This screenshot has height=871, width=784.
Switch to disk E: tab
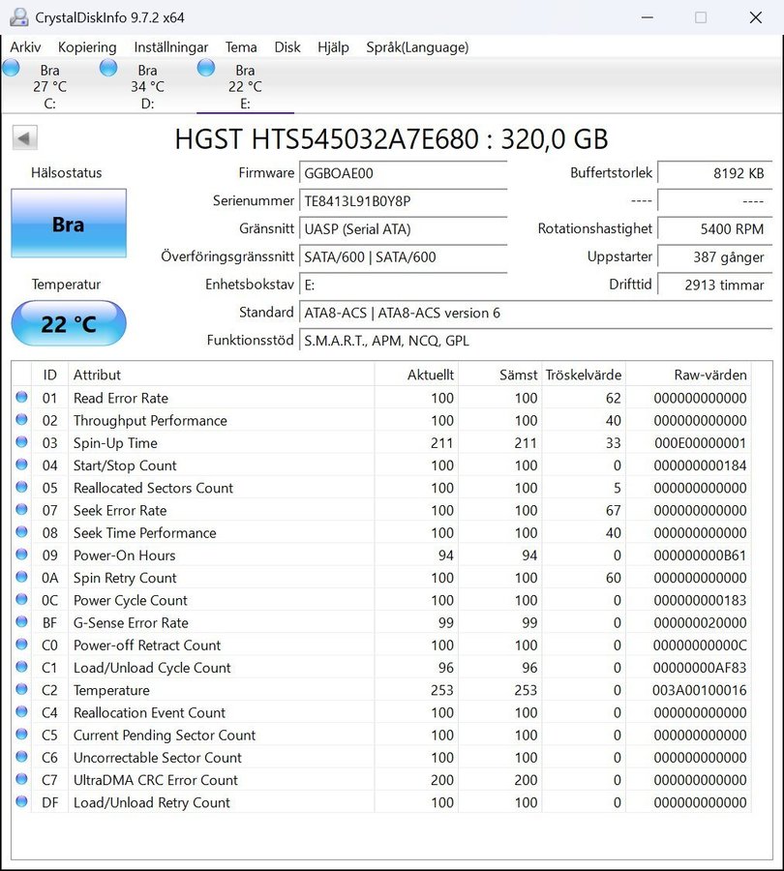pos(245,86)
